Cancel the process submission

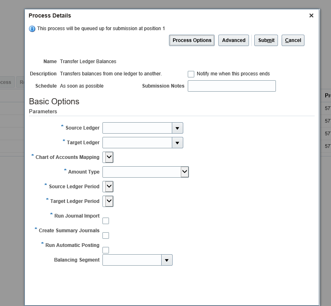(x=293, y=40)
